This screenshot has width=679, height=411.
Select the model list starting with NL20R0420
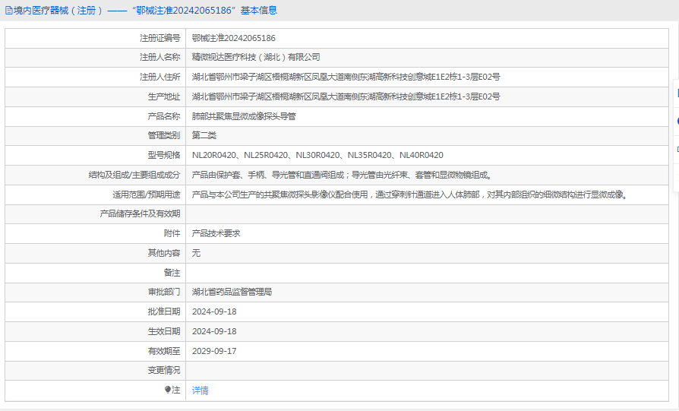317,155
